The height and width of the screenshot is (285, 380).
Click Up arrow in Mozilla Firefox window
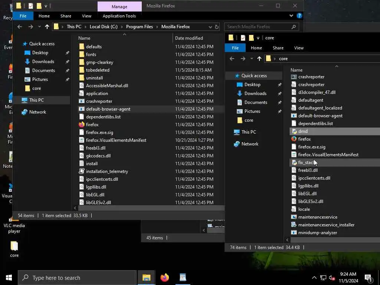pos(47,27)
